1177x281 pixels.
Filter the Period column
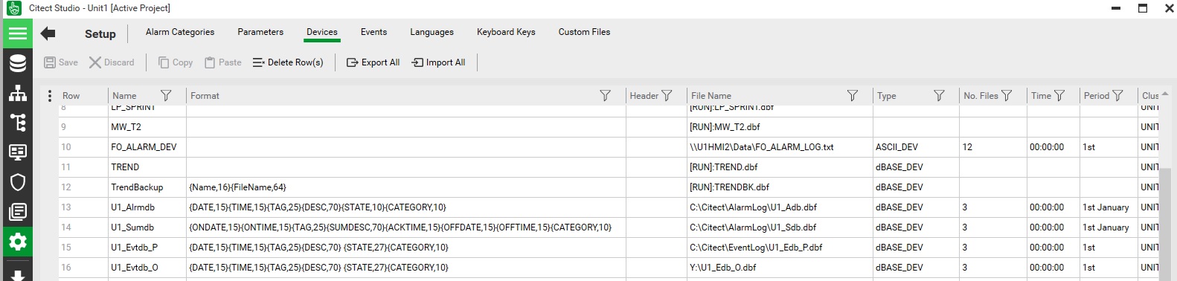click(1117, 96)
